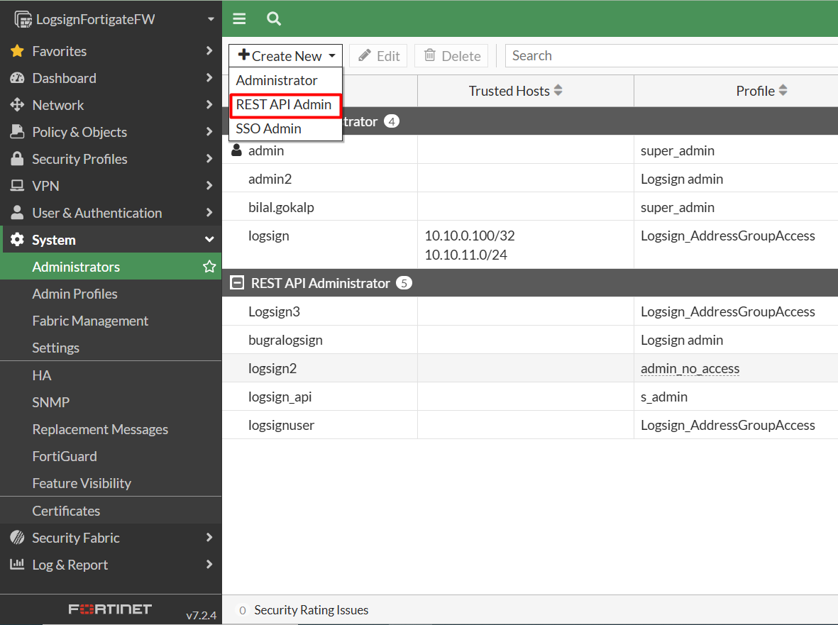Select the logsignuser row

pos(530,425)
